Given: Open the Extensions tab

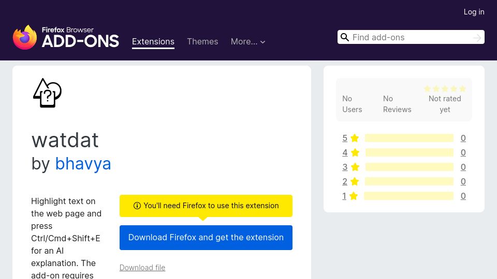Looking at the screenshot, I should [153, 41].
